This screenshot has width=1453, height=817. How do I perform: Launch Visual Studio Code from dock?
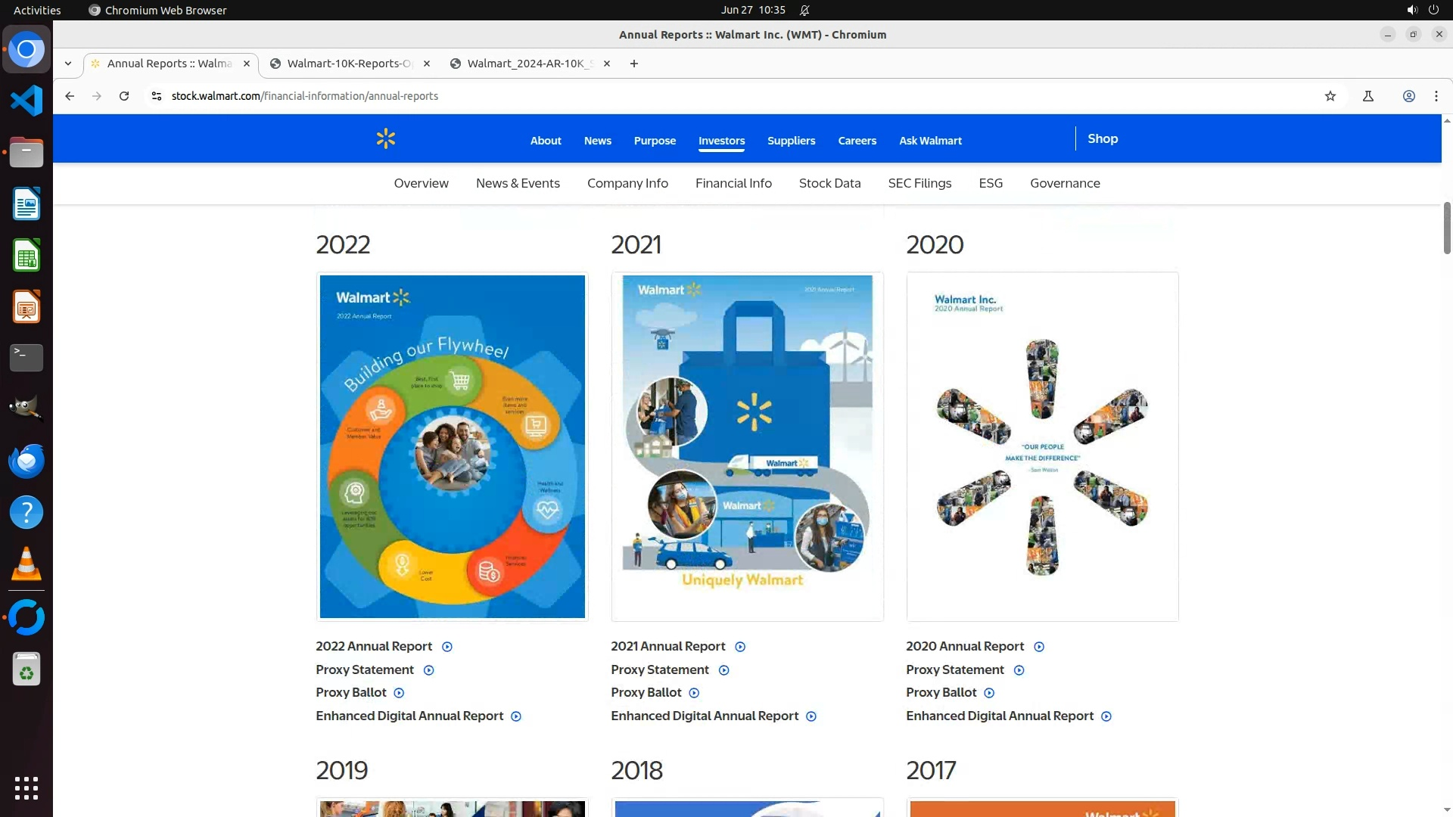26,101
